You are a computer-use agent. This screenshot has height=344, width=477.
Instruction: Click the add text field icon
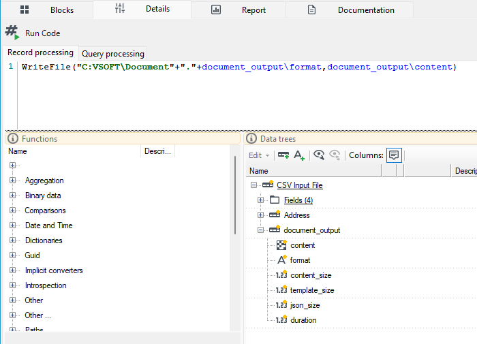pos(299,155)
